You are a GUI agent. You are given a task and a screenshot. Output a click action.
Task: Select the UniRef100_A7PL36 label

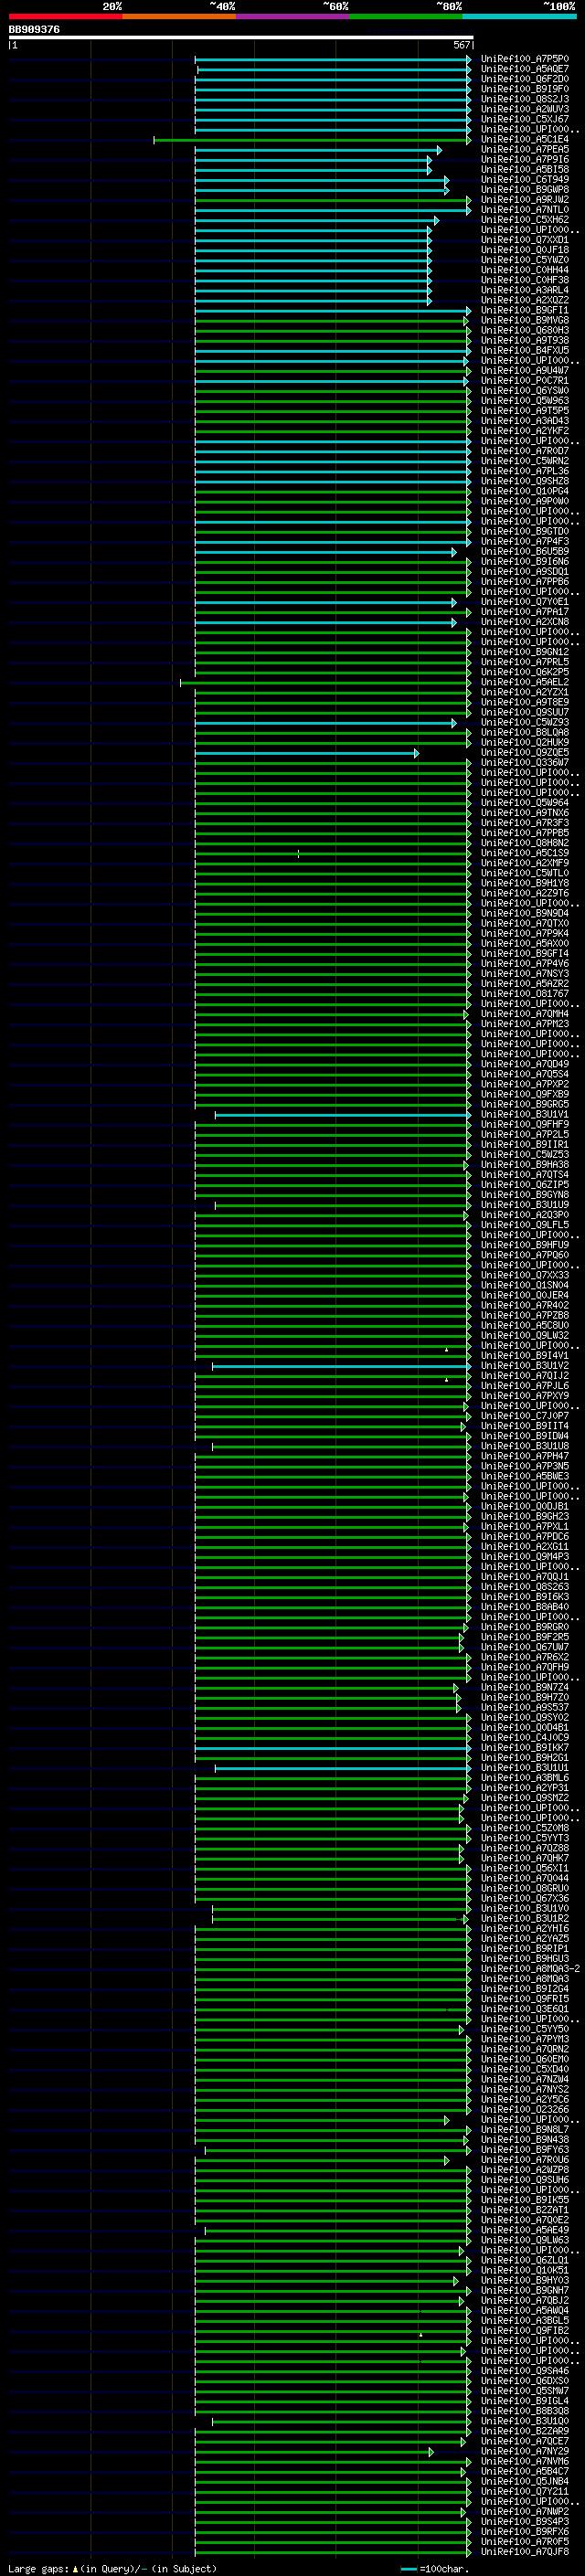(x=524, y=471)
